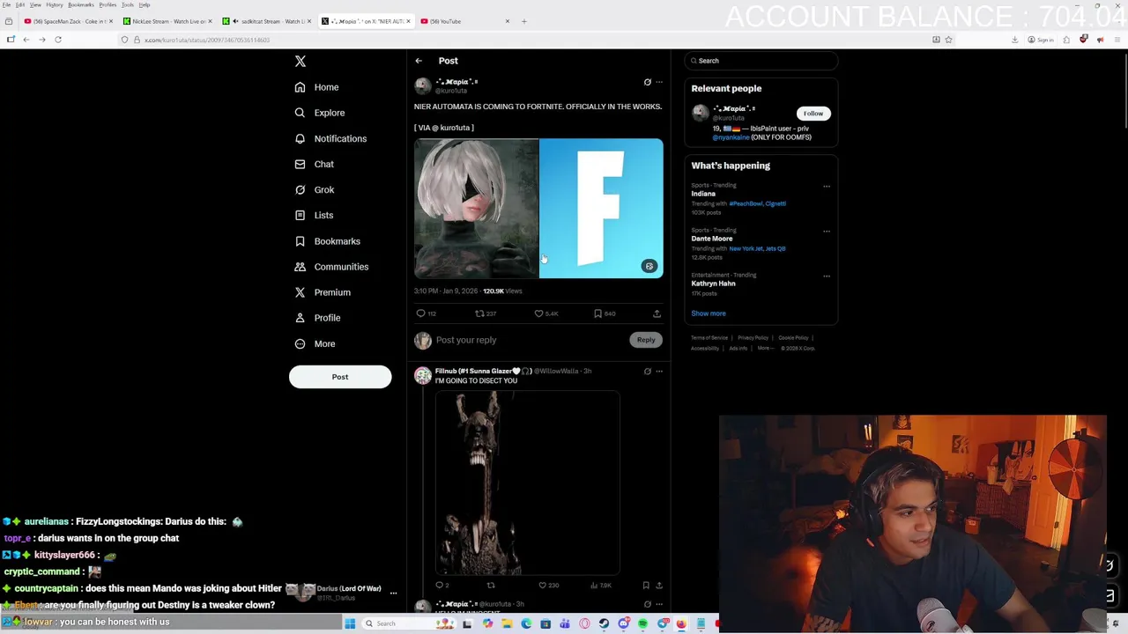Click Sign in on browser toolbar
Screen dimensions: 1128x634
(x=1041, y=40)
